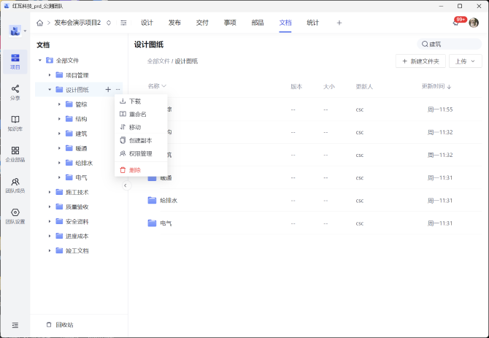Click the home icon in breadcrumb
The height and width of the screenshot is (338, 489).
[x=40, y=23]
